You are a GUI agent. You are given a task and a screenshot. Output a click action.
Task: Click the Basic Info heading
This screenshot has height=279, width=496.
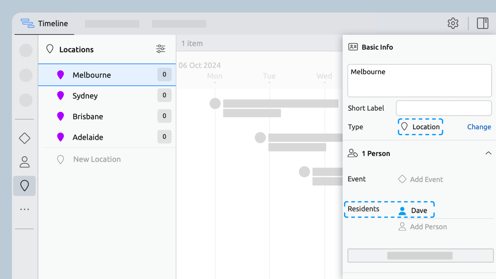coord(377,47)
